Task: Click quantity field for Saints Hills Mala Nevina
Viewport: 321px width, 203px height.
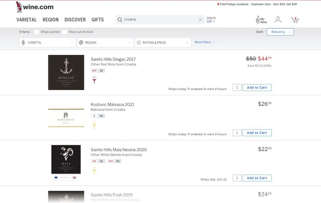Action: pyautogui.click(x=237, y=178)
